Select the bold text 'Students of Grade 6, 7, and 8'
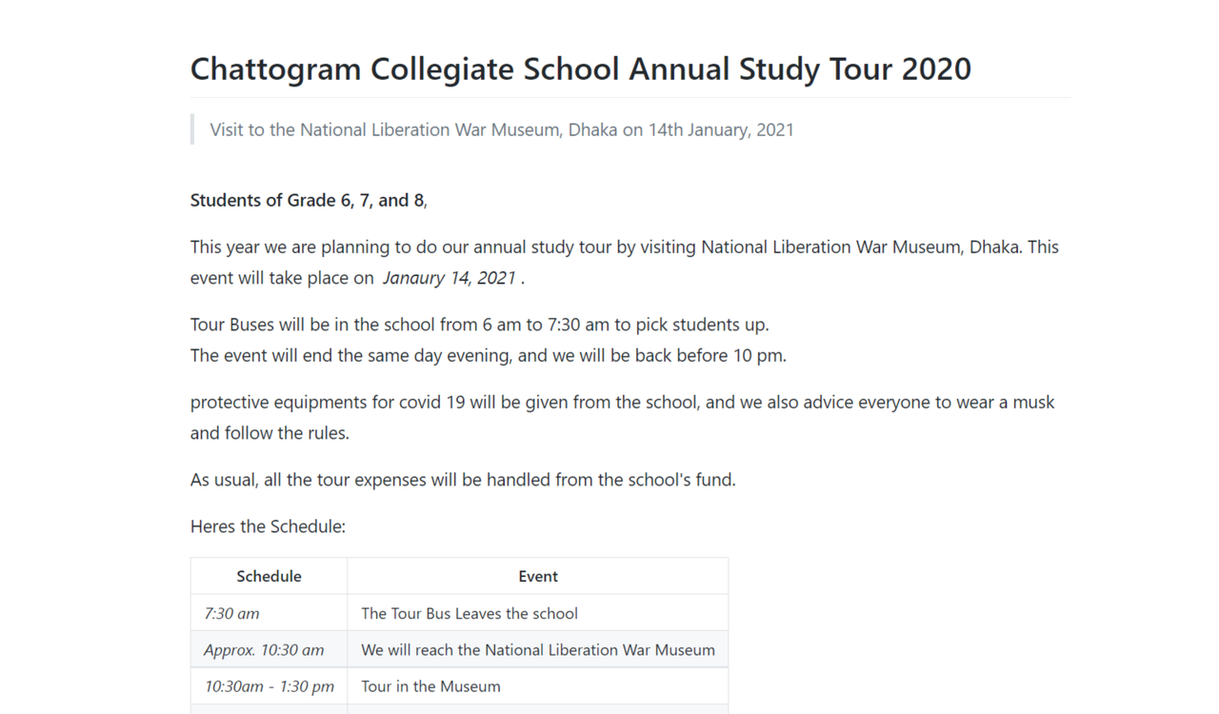This screenshot has width=1219, height=714. click(x=307, y=200)
